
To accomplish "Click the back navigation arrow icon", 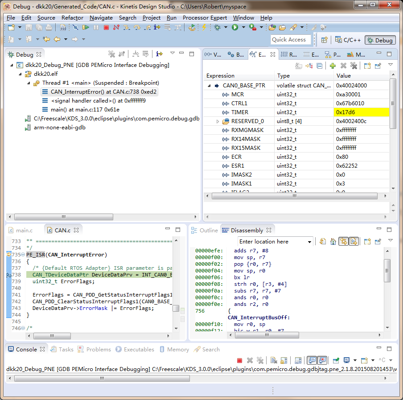I will click(57, 39).
